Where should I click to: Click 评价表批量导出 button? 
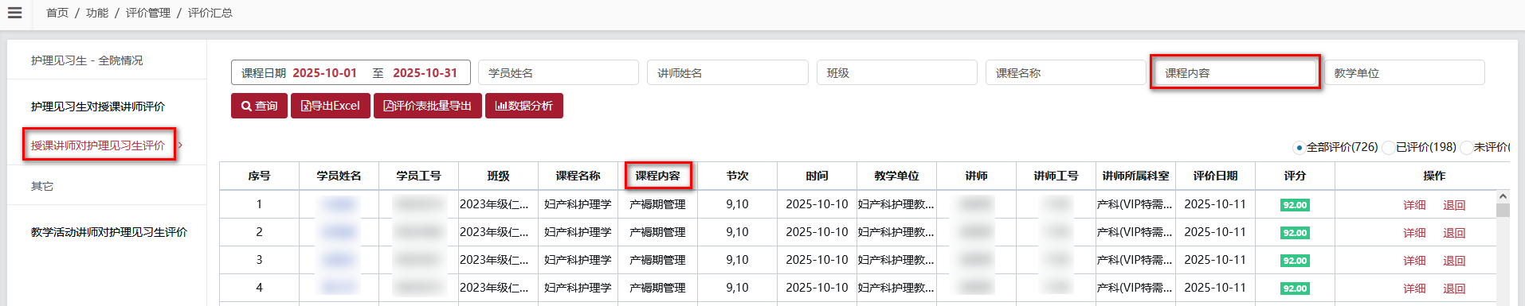click(428, 106)
